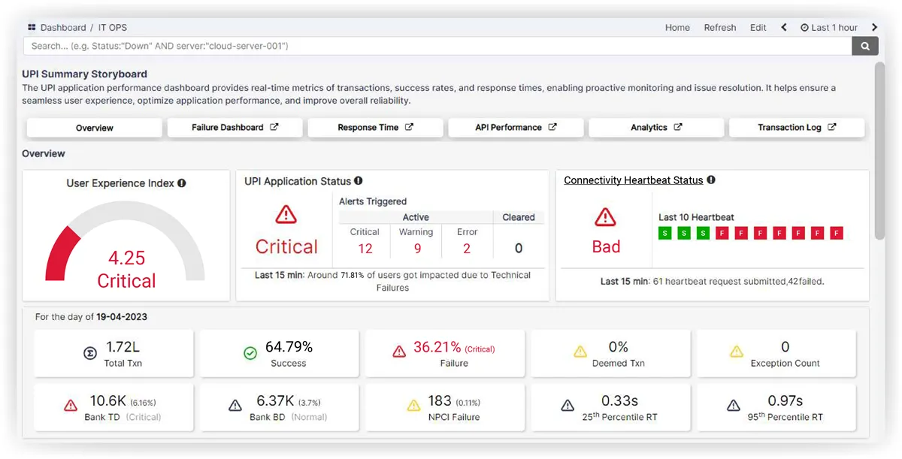The image size is (902, 459).
Task: Open the Connectivity Heartbeat Status link
Action: tap(634, 180)
